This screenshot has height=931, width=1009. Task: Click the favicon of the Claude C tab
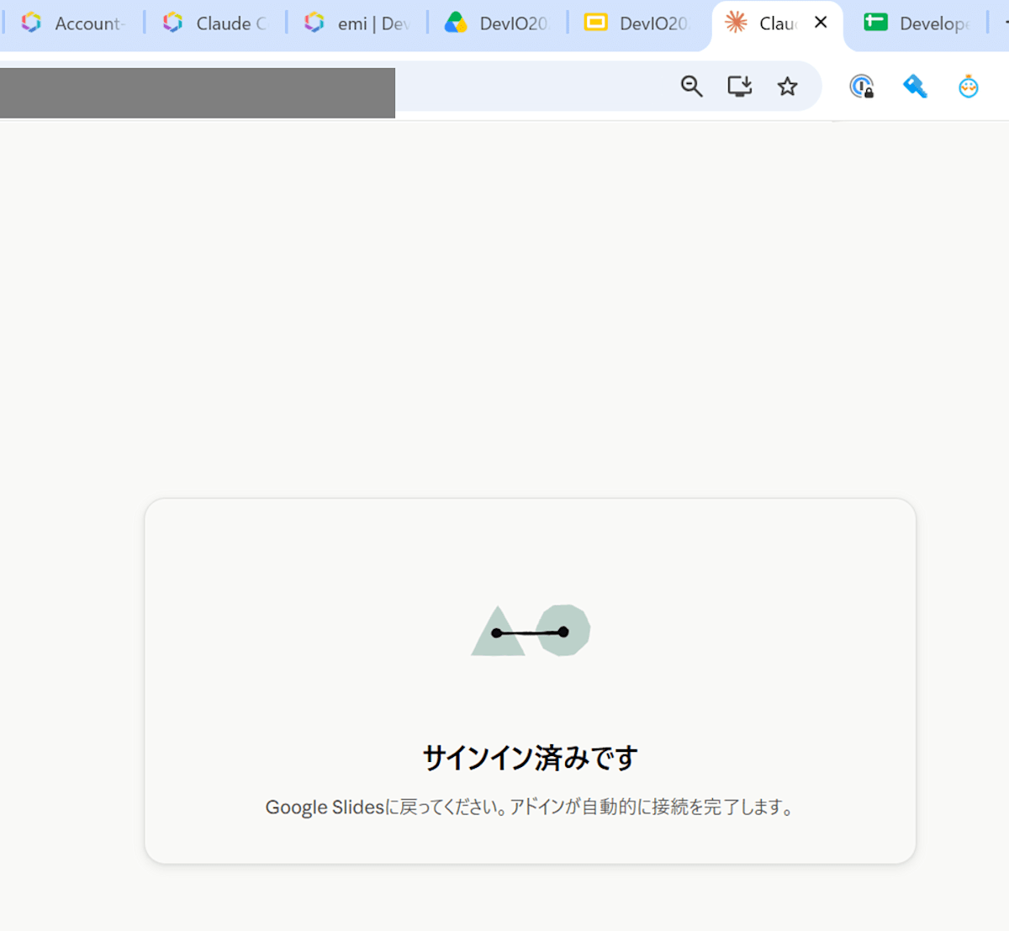tap(172, 23)
